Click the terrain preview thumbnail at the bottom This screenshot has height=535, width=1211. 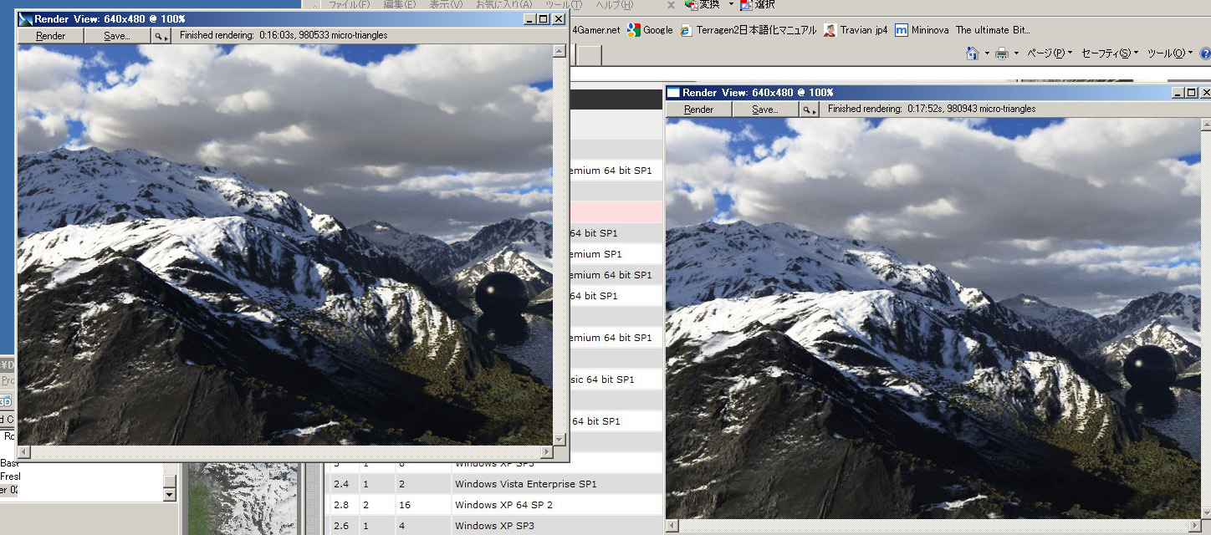pos(243,499)
